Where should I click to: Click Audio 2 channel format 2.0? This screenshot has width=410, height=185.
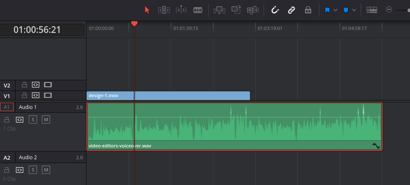coord(79,158)
